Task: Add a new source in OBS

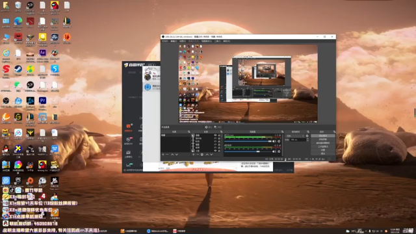Action: [x=194, y=155]
